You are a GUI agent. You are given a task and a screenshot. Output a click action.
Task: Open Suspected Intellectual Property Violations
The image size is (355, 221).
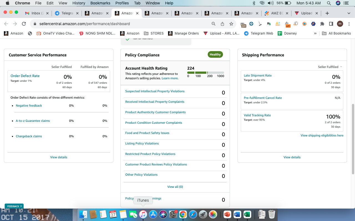pyautogui.click(x=155, y=91)
